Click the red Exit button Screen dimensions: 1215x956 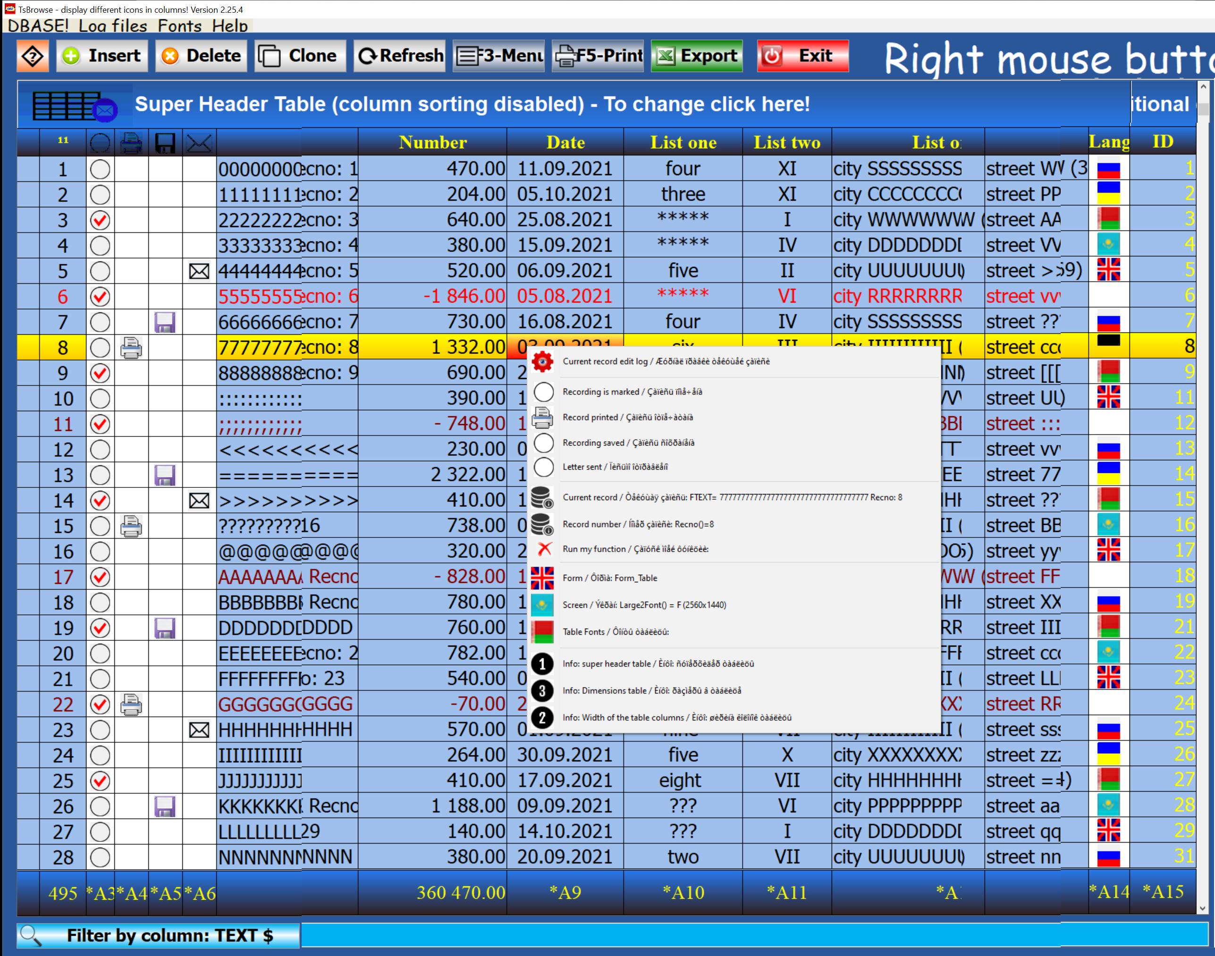pyautogui.click(x=802, y=56)
